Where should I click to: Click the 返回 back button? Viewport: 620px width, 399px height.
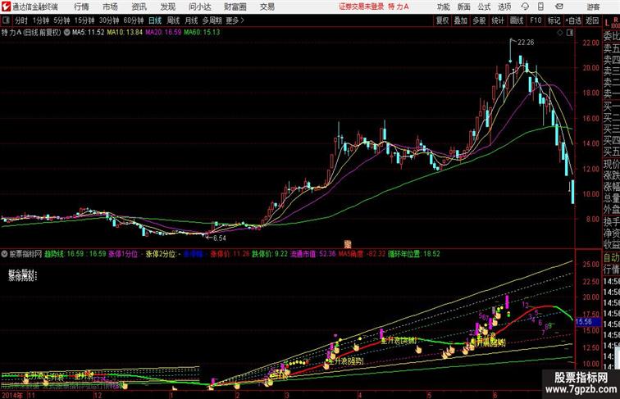click(592, 20)
